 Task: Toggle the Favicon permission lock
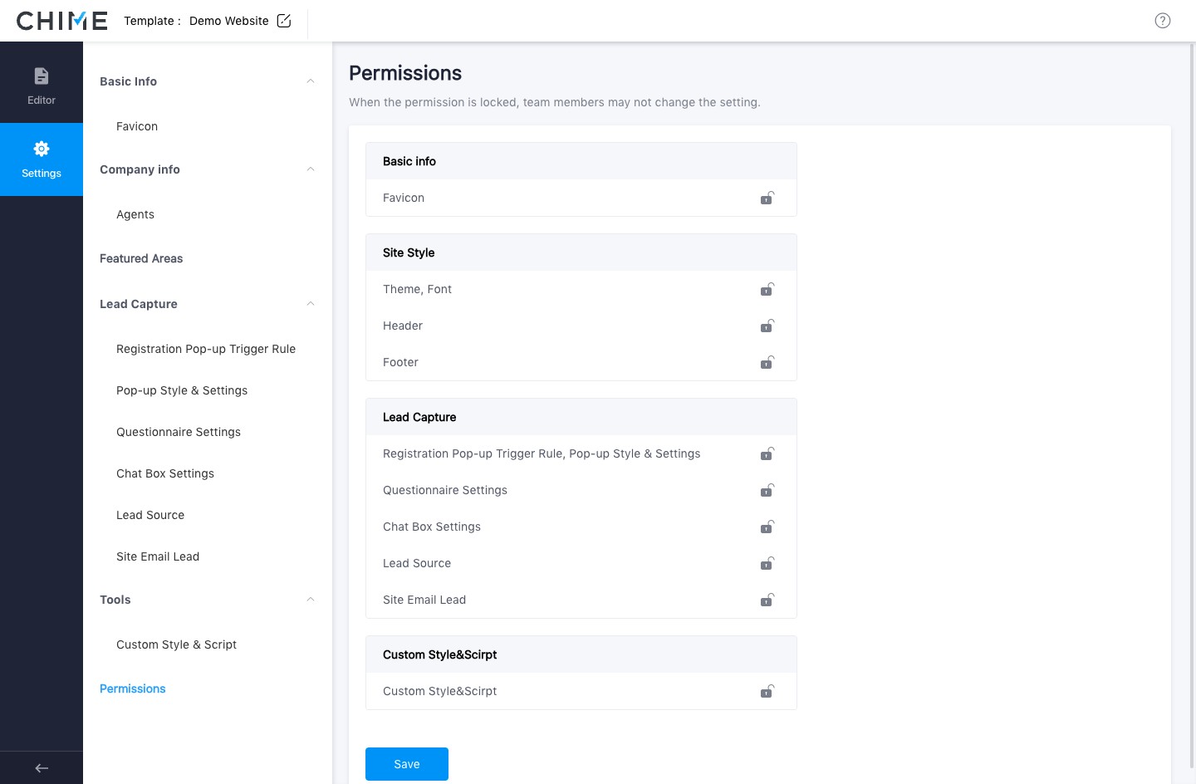(x=767, y=198)
